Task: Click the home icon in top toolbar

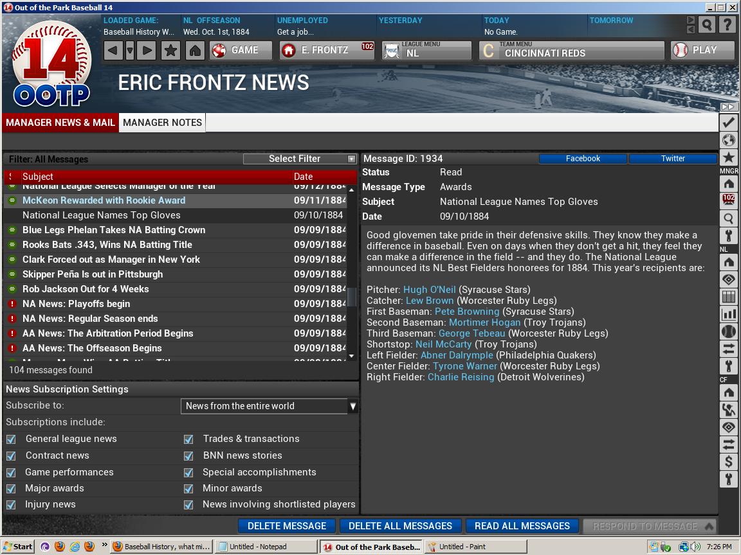Action: [x=195, y=50]
